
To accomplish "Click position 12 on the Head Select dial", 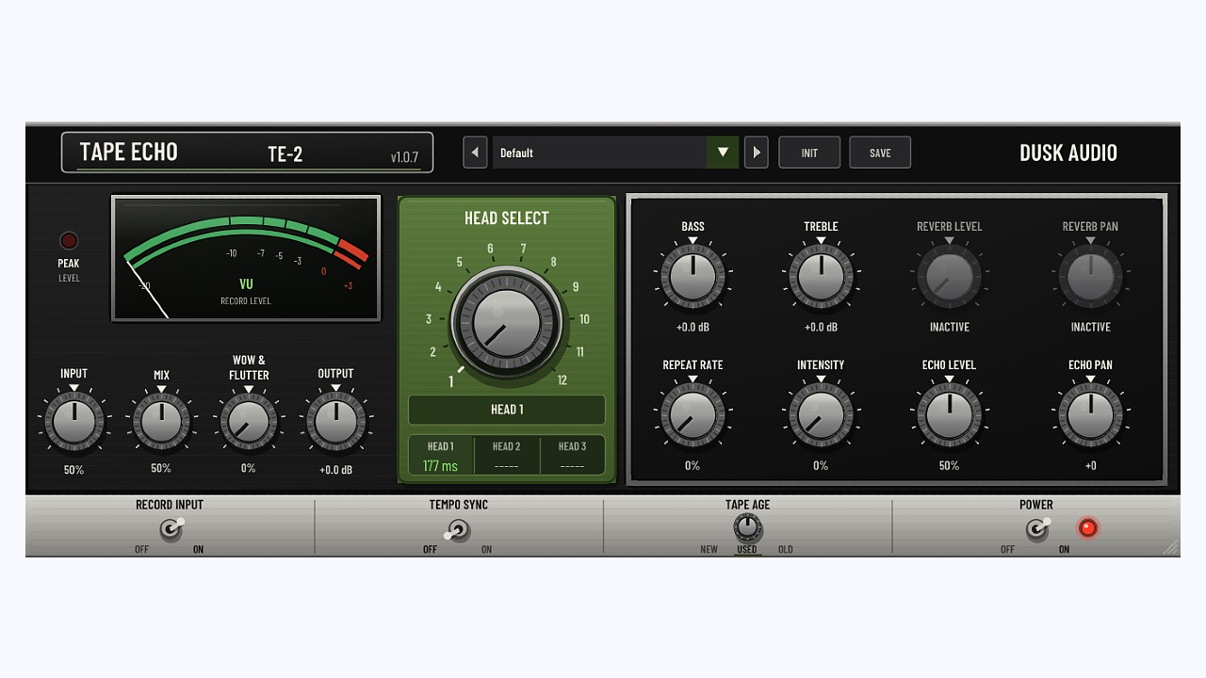I will coord(562,380).
